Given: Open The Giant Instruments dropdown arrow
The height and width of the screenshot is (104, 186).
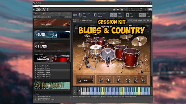Looking at the screenshot, I should (x=69, y=39).
